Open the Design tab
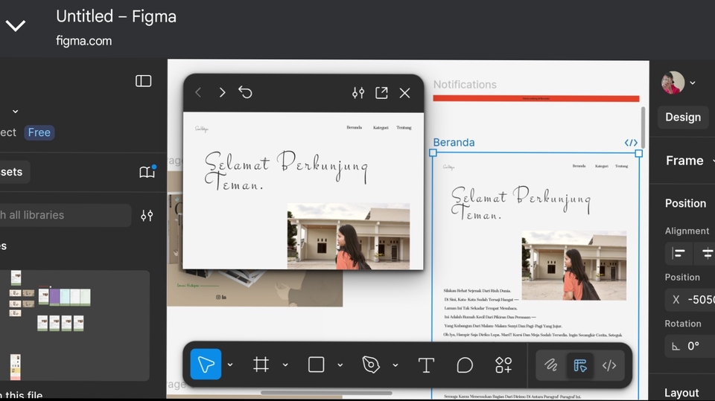Screen dimensions: 715x401 tap(682, 117)
